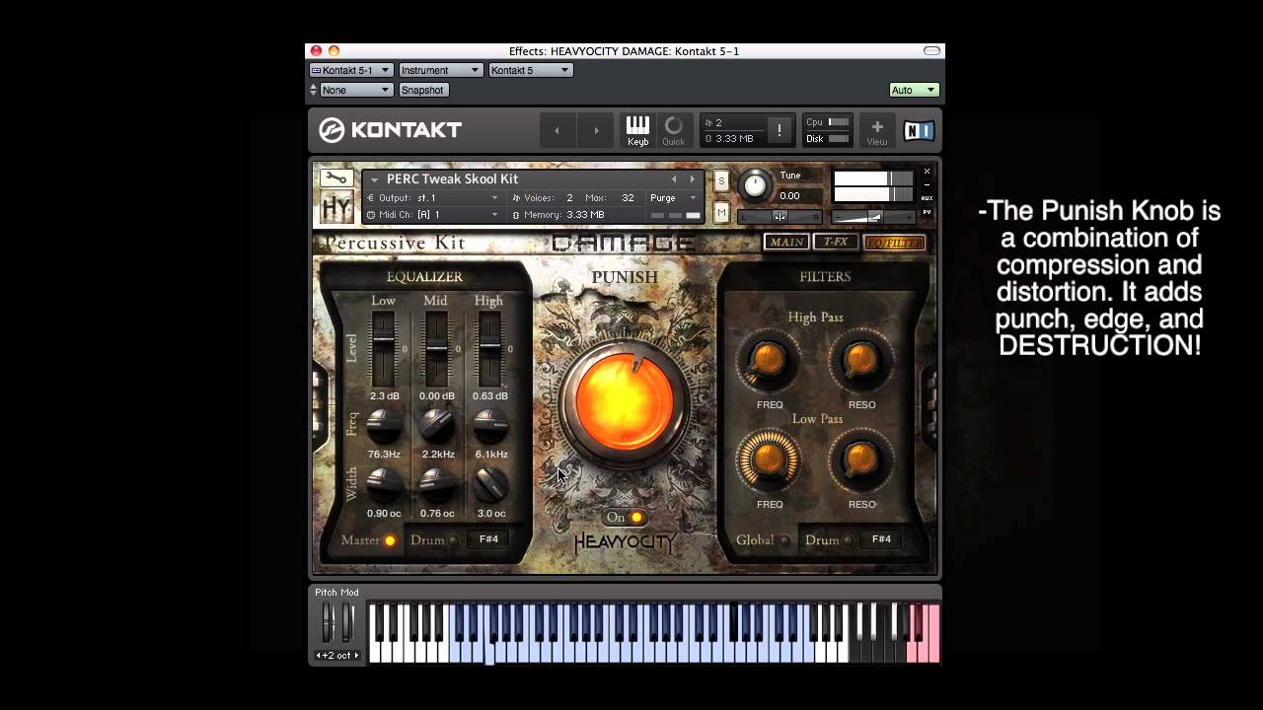Click the High band Width knob 3.0 oc
The height and width of the screenshot is (710, 1263).
pyautogui.click(x=489, y=483)
